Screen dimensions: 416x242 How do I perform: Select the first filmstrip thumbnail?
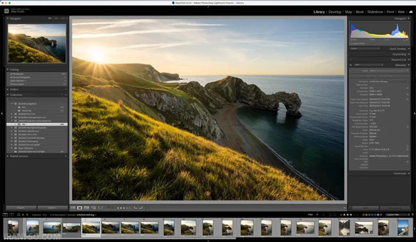[x=13, y=228]
